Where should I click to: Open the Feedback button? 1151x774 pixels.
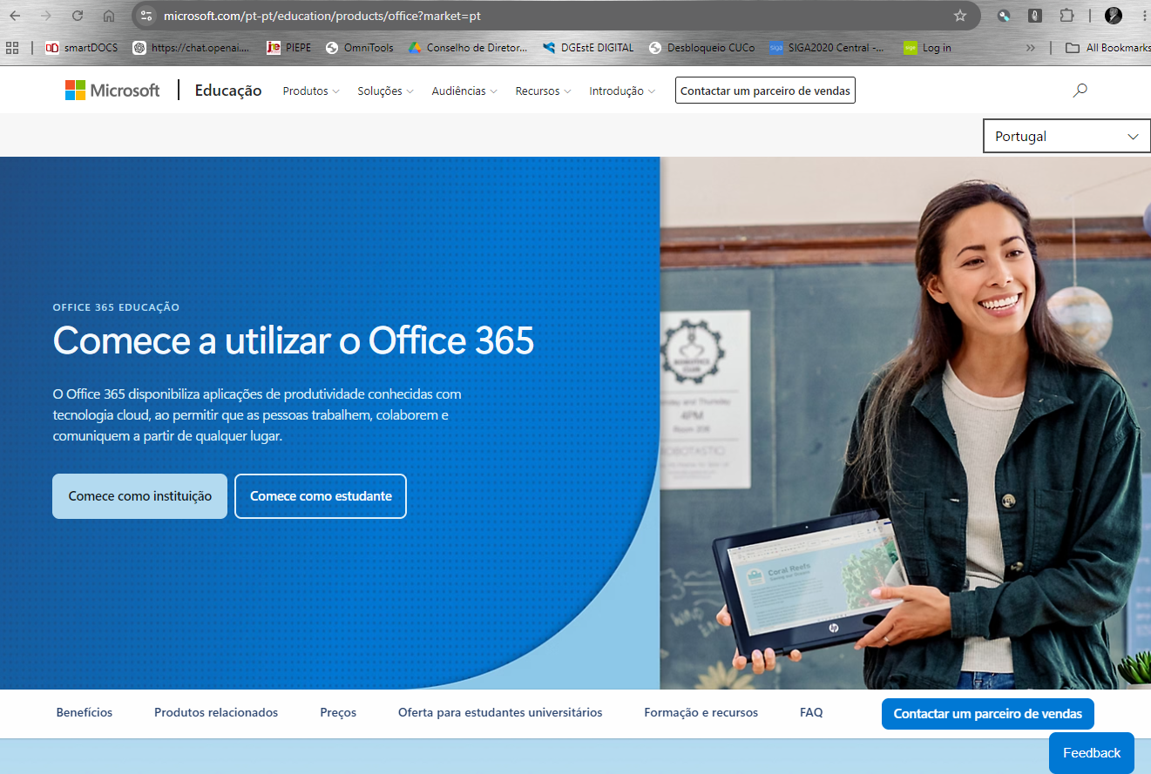[1092, 753]
